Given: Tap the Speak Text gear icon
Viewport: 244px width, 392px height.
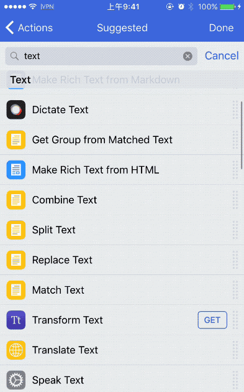Looking at the screenshot, I should coord(16,380).
